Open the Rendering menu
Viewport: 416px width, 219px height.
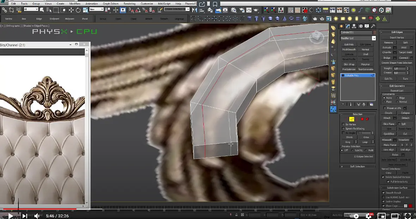click(129, 4)
